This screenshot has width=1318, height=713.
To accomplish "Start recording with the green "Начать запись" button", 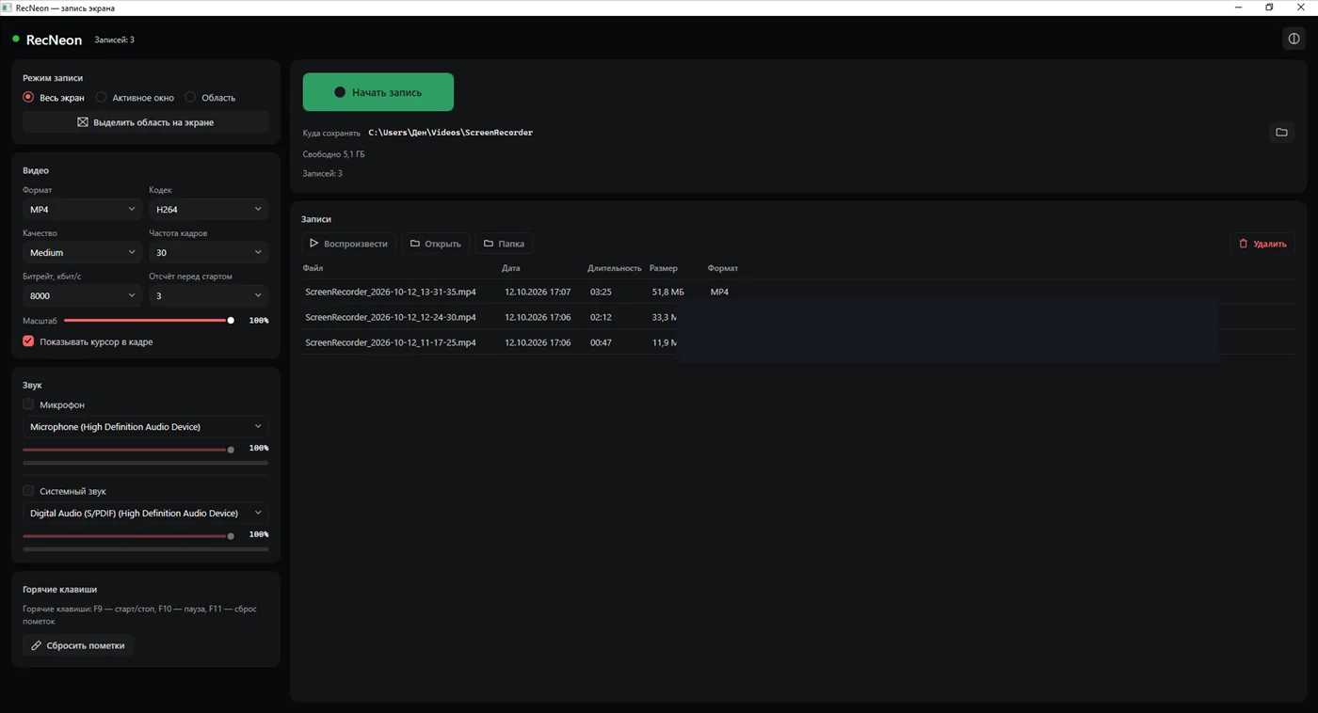I will pos(378,92).
